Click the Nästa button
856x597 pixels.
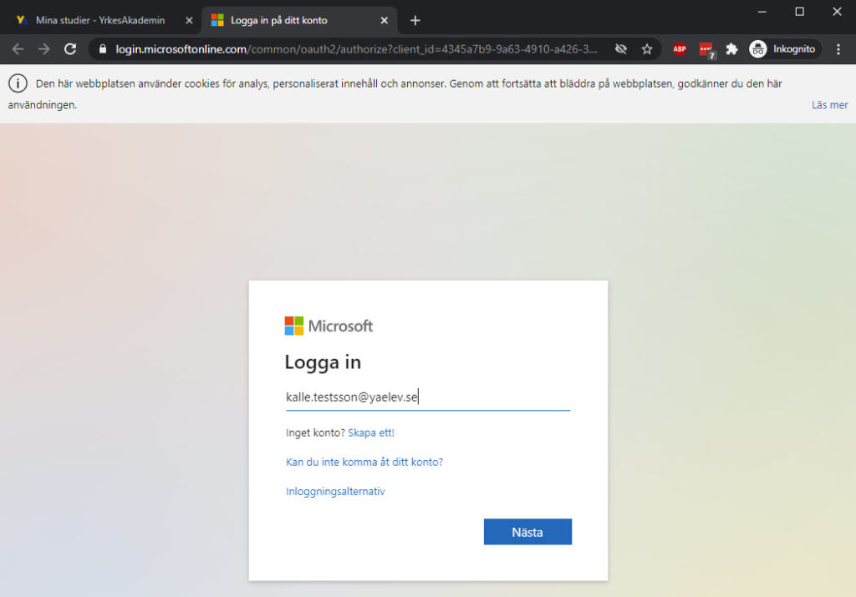click(x=527, y=532)
